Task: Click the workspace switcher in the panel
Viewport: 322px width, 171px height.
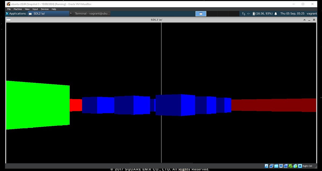Action: 201,13
